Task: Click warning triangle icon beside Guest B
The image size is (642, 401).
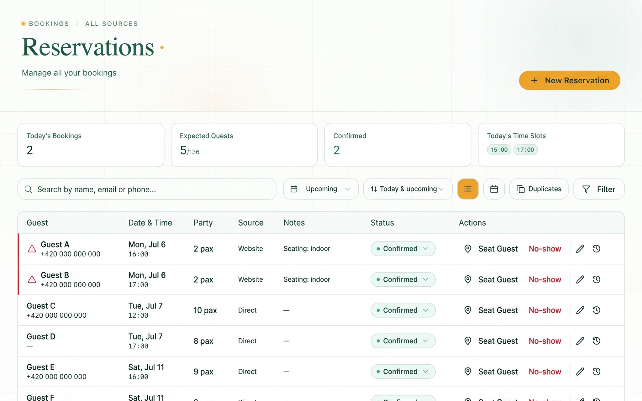Action: tap(32, 280)
